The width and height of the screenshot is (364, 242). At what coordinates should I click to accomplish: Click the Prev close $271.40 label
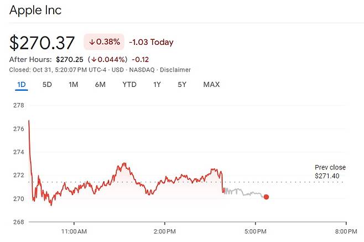(330, 171)
